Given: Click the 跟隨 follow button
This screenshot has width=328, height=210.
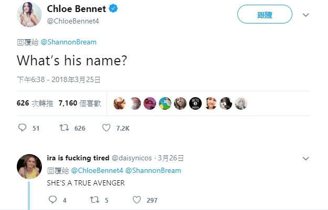Looking at the screenshot, I should tap(264, 15).
